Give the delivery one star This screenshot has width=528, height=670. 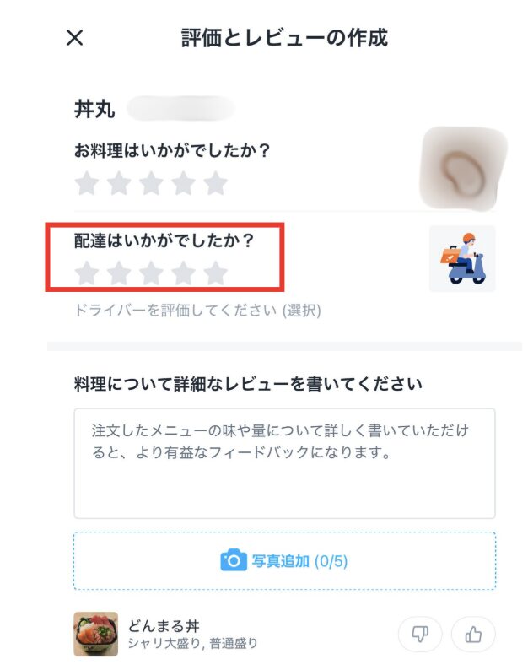tap(87, 273)
